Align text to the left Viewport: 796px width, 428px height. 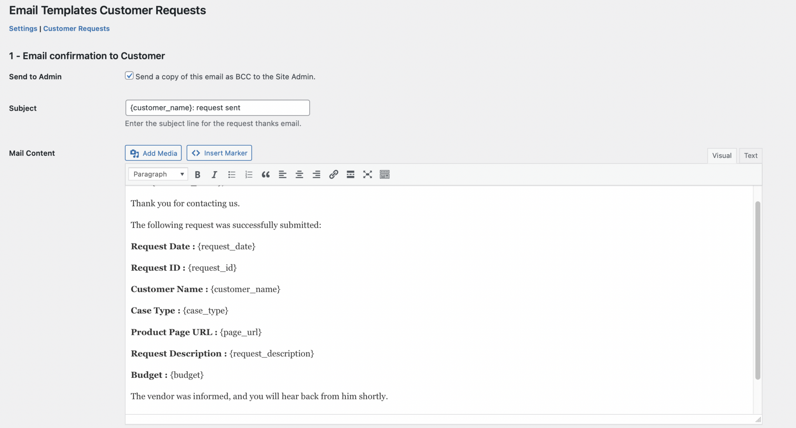pyautogui.click(x=282, y=174)
